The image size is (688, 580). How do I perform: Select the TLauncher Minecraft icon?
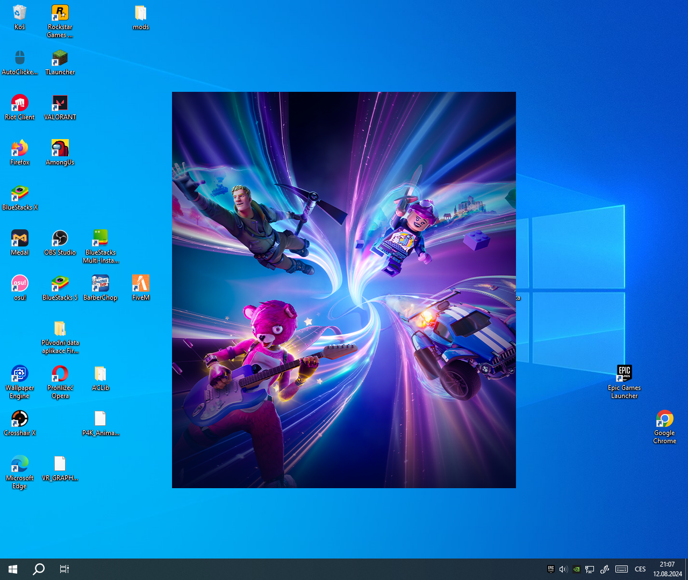pyautogui.click(x=60, y=58)
